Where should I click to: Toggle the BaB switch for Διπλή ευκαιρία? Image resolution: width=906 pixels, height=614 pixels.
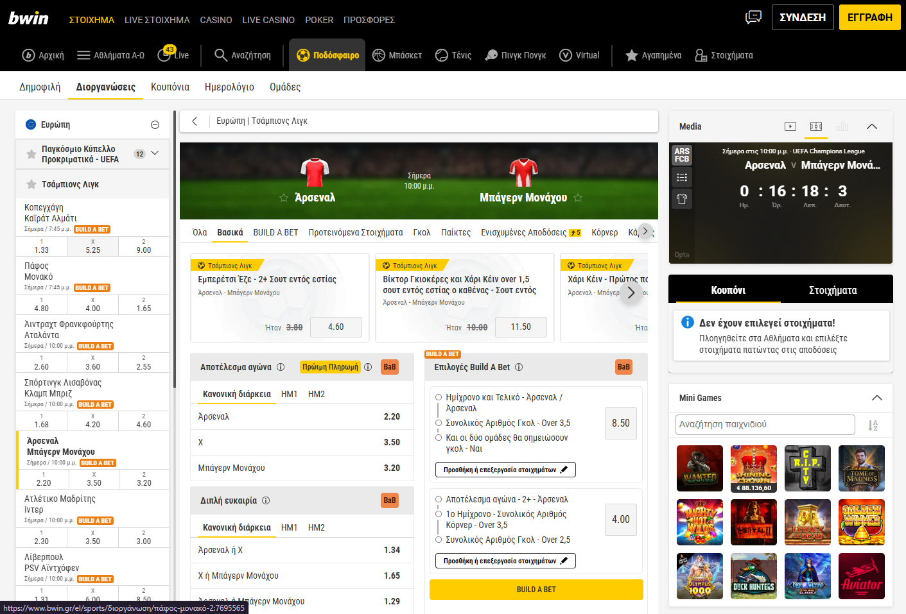click(x=389, y=500)
